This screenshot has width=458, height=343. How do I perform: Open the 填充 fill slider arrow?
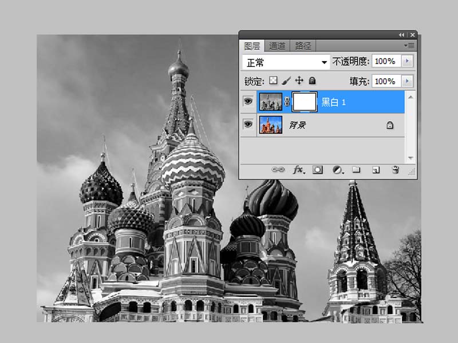(407, 81)
